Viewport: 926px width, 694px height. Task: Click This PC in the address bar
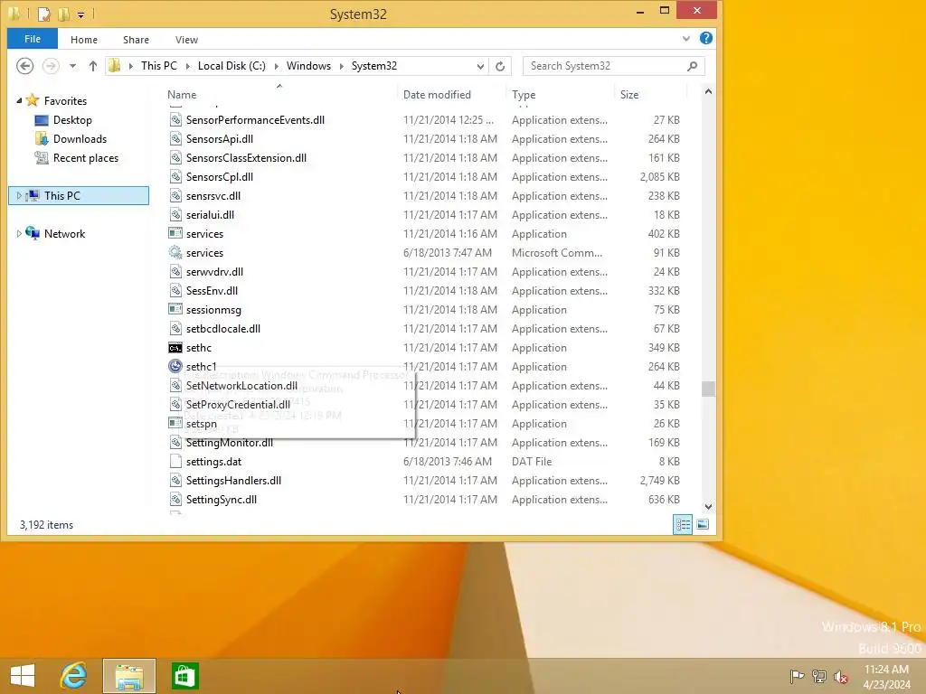coord(159,66)
